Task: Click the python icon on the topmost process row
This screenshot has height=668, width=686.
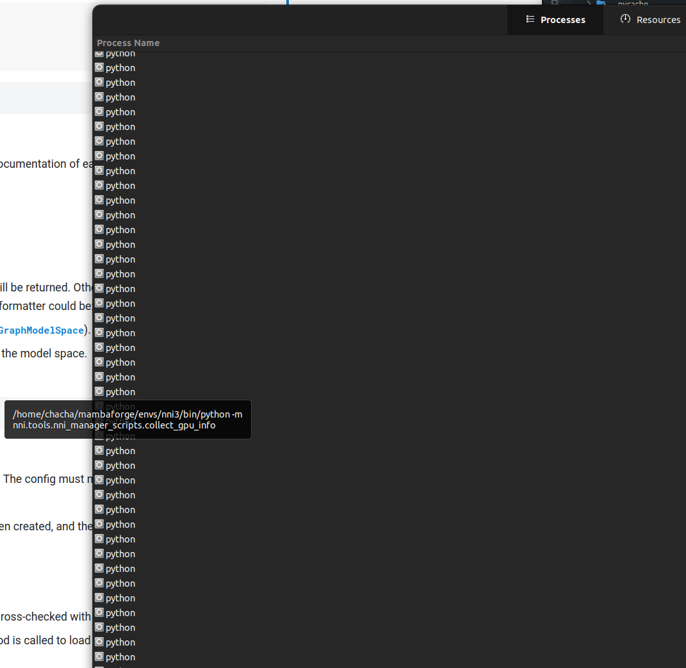Action: (x=99, y=53)
